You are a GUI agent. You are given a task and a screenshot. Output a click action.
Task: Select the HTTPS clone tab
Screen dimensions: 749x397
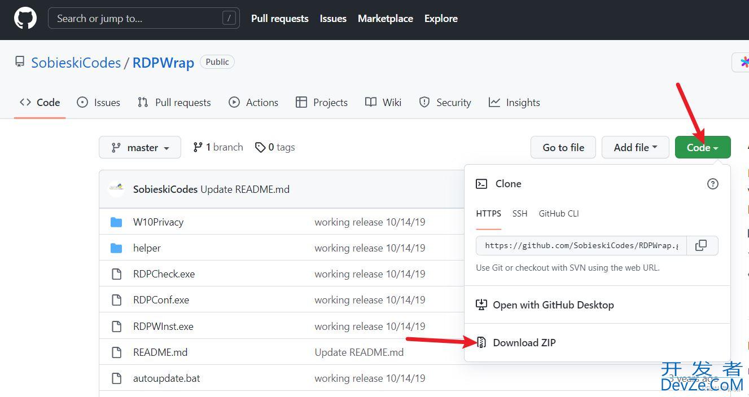click(x=489, y=214)
